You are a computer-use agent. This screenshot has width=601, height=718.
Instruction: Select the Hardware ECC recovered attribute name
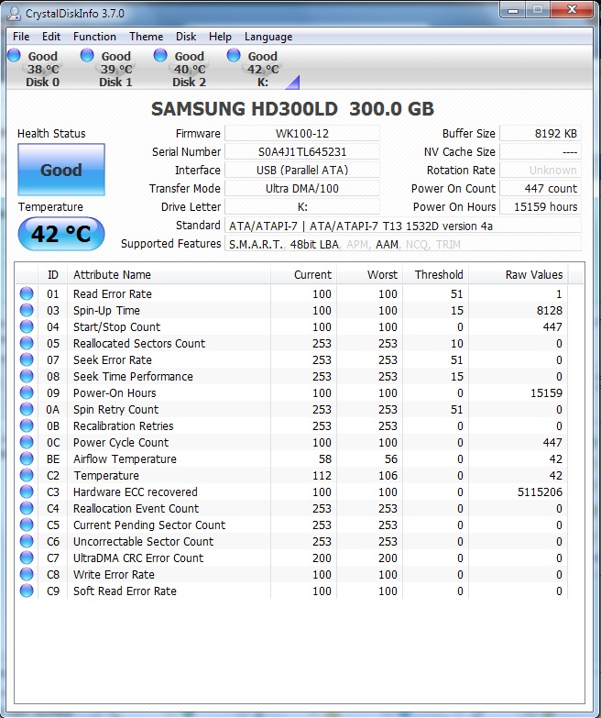pos(136,492)
